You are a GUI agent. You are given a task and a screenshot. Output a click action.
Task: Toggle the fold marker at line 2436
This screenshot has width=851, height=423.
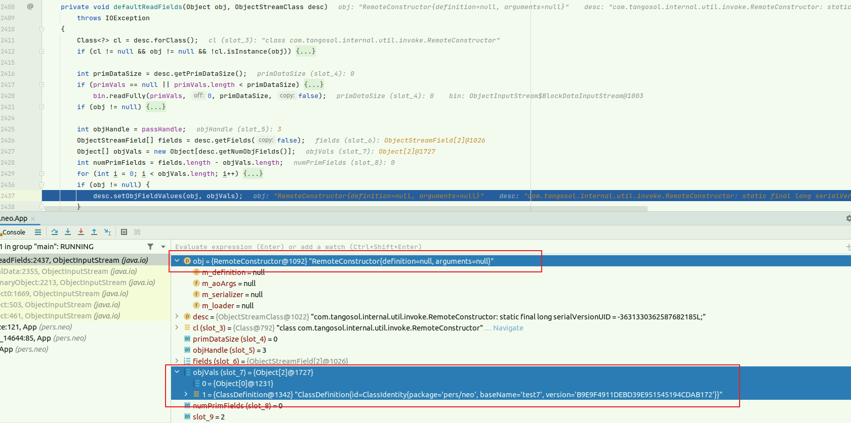[42, 185]
